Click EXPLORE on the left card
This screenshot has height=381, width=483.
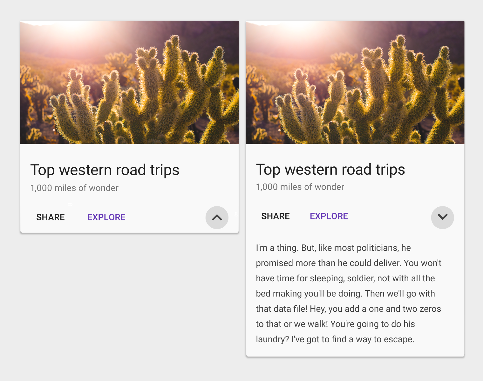coord(106,217)
